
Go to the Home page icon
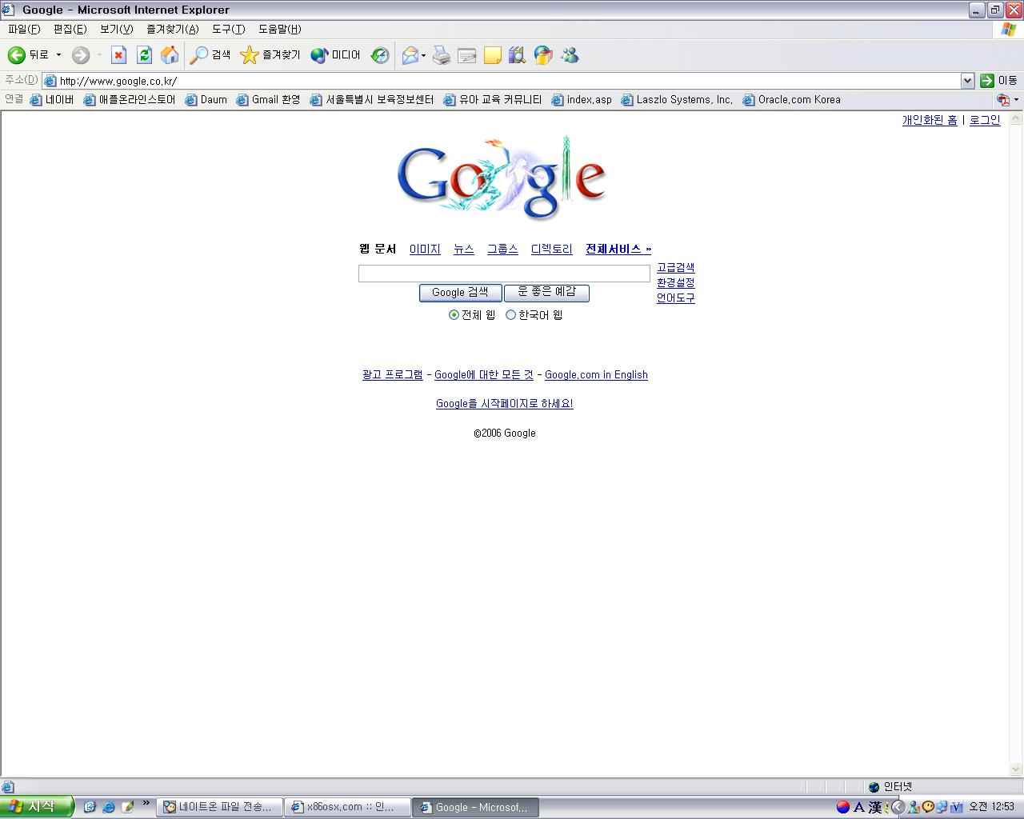coord(170,55)
